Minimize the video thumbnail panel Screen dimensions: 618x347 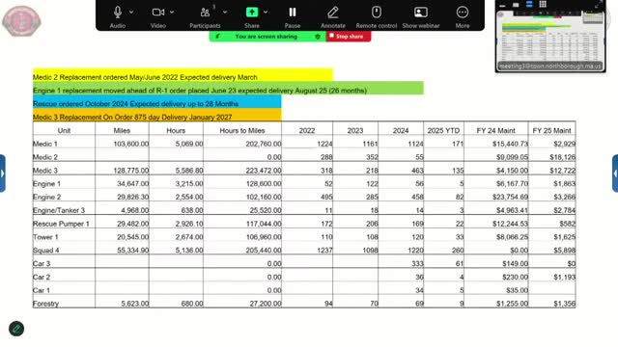[502, 6]
